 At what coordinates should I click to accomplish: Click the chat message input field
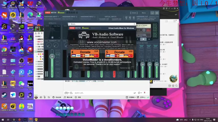point(103,93)
